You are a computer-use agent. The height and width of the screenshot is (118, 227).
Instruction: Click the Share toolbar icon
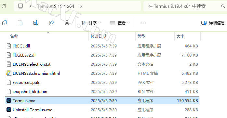[51, 23]
